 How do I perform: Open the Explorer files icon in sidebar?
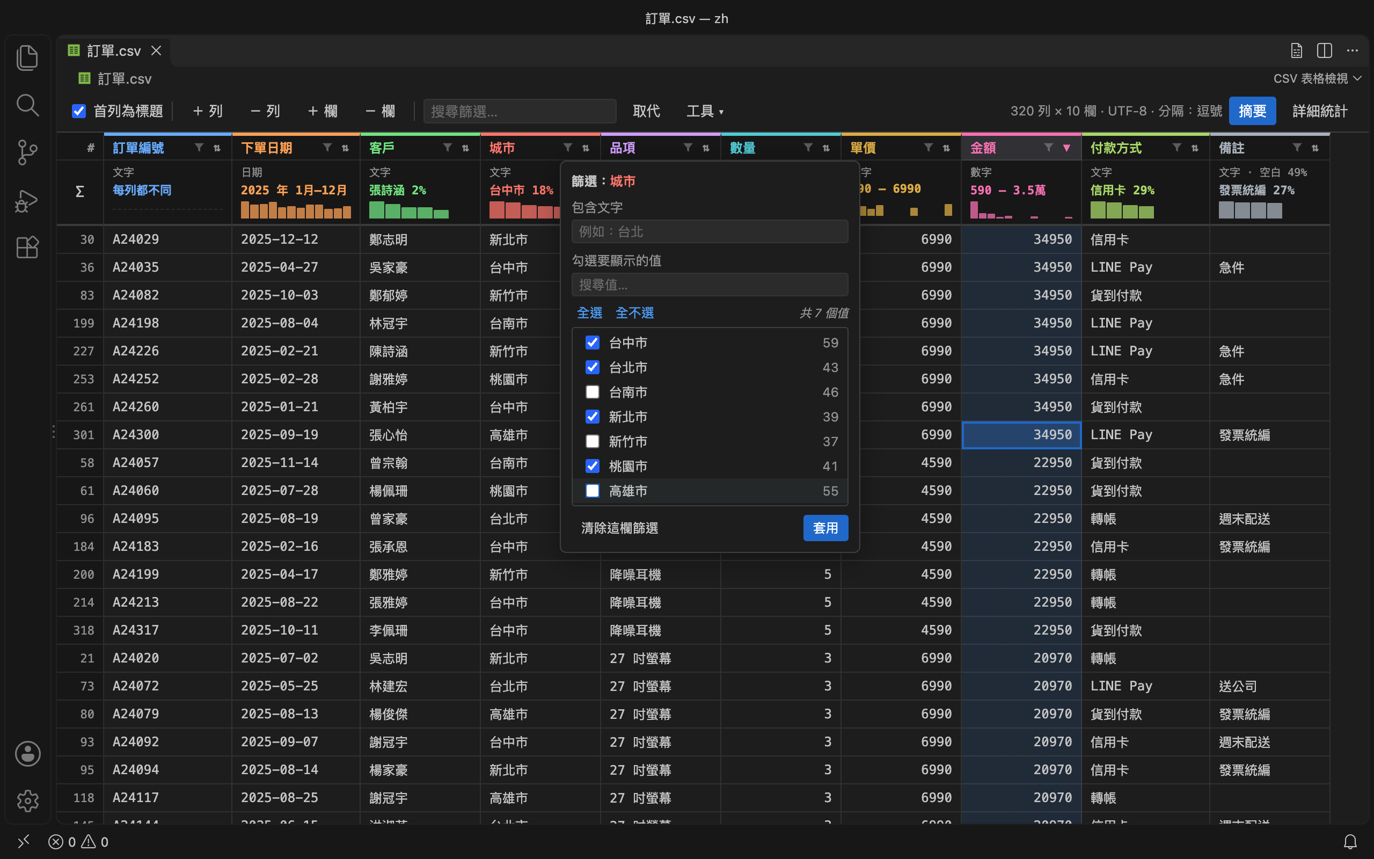click(27, 57)
